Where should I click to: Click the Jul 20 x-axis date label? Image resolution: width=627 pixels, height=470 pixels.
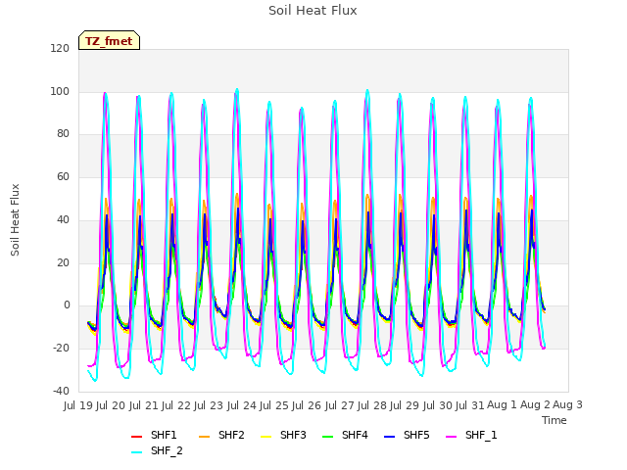pyautogui.click(x=111, y=405)
